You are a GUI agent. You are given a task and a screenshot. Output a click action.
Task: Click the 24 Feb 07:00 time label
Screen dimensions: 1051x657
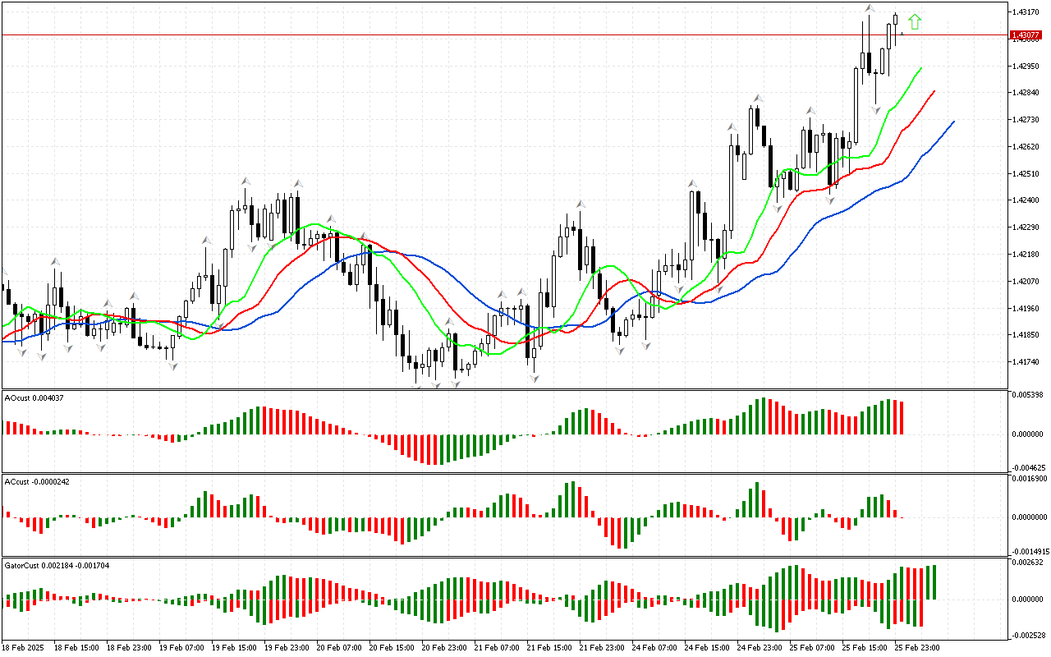(x=654, y=648)
